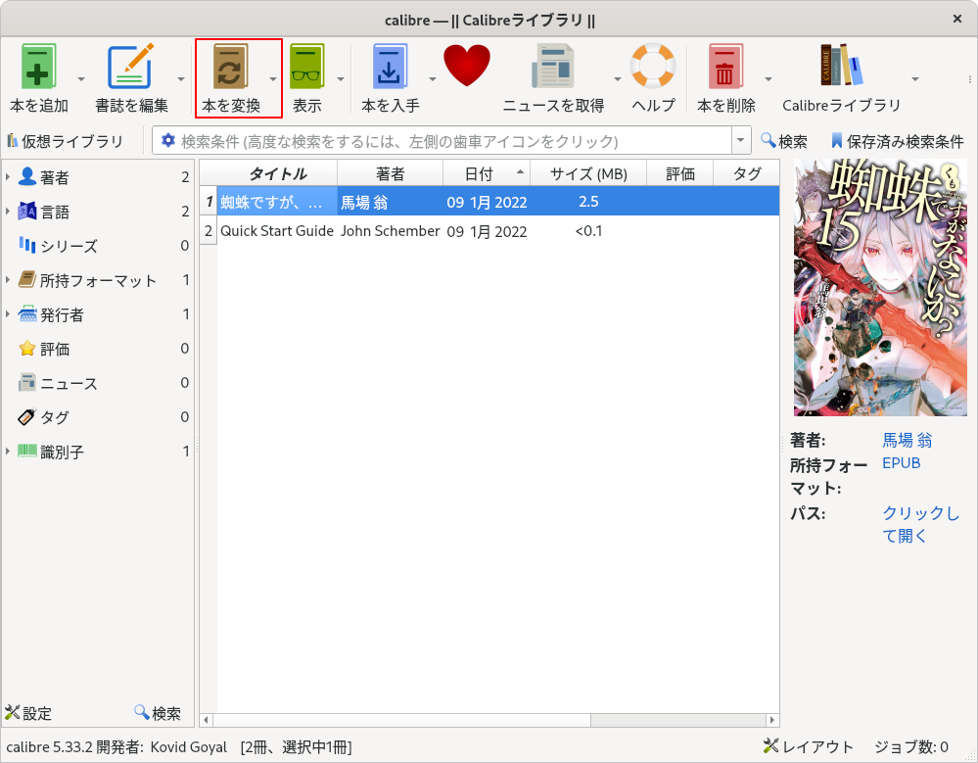Screen dimensions: 978x763
Task: Select the 識別子 barcode entry in the tag browser
Action: pyautogui.click(x=97, y=452)
